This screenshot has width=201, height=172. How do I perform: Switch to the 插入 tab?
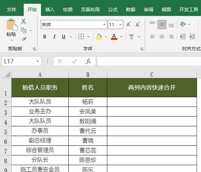(x=50, y=10)
